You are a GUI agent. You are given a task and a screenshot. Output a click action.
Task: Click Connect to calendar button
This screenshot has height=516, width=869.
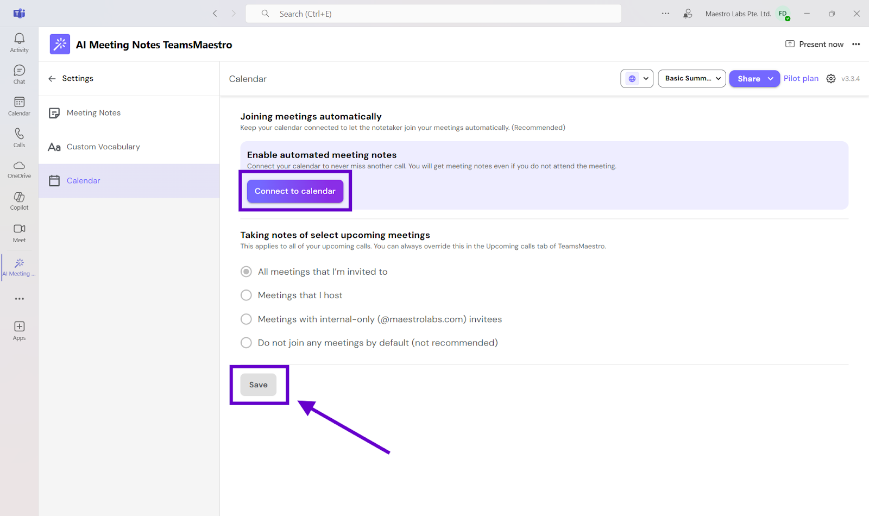tap(295, 191)
